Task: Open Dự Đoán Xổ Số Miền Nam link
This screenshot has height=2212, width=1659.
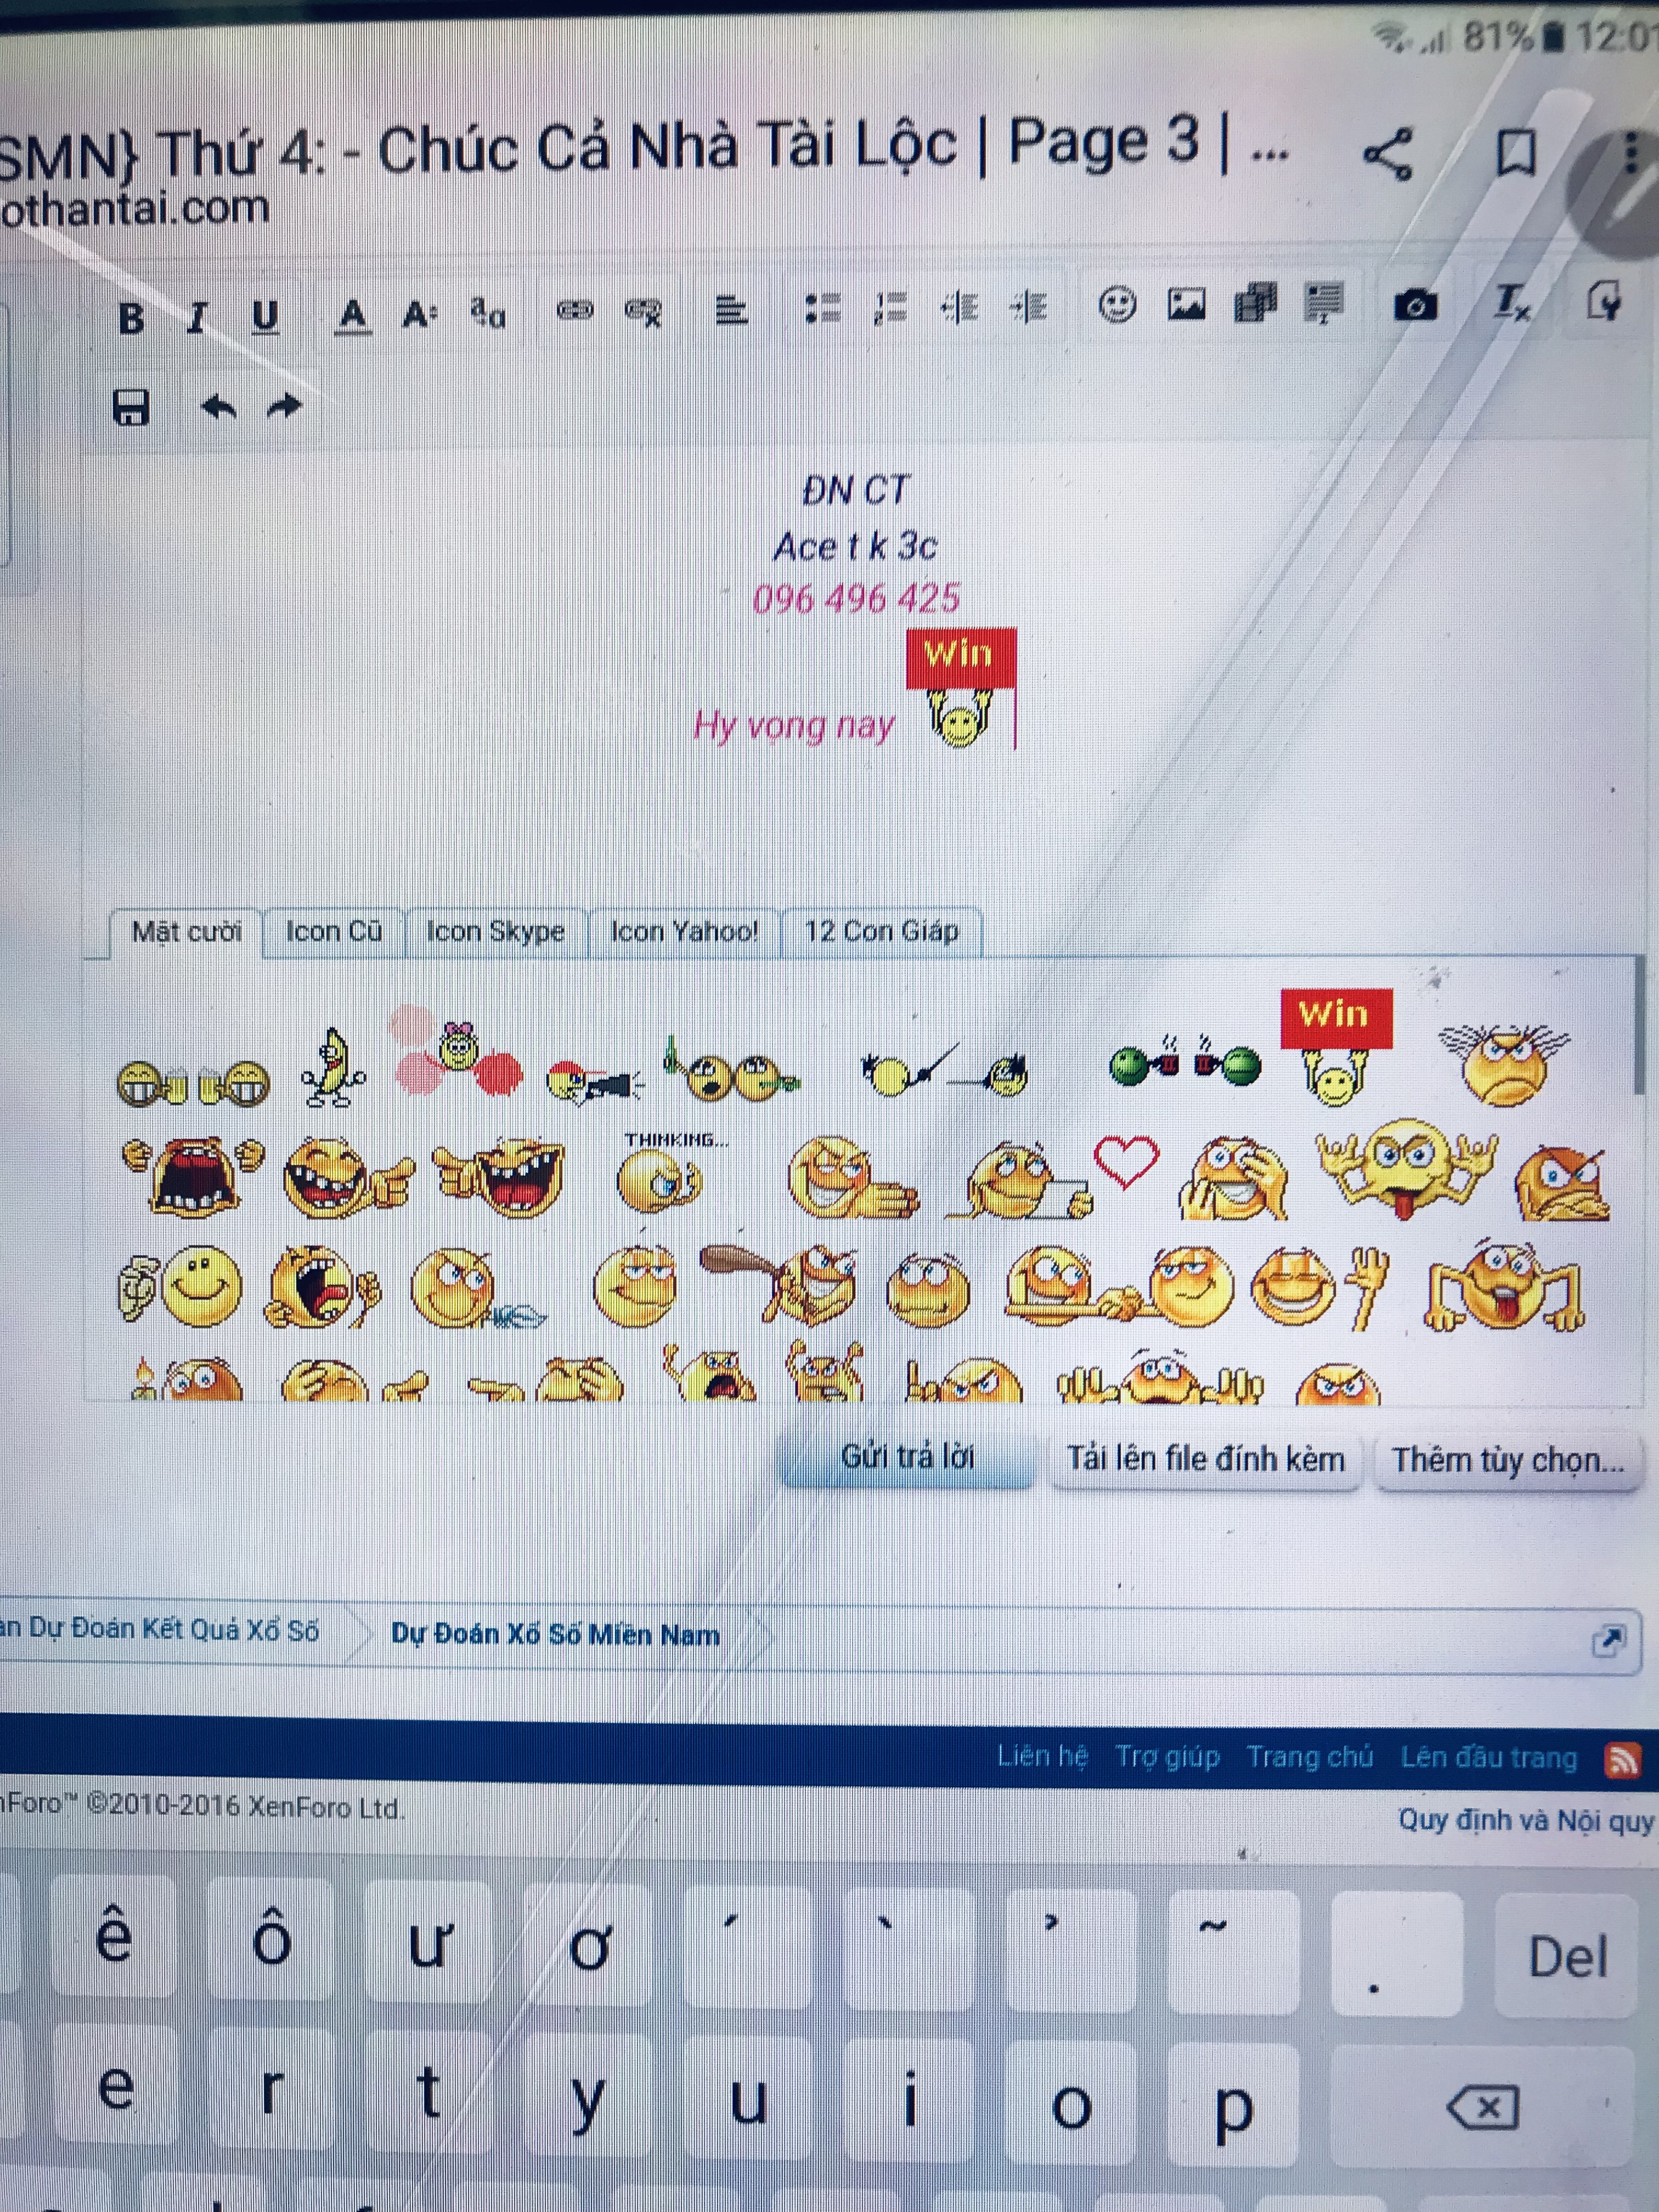Action: (555, 1634)
